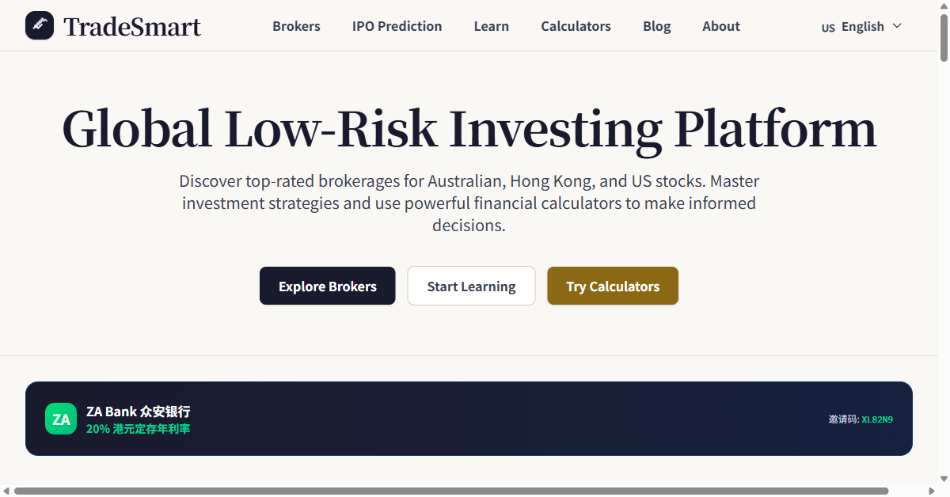Click the TradeSmart brand name text
Image resolution: width=950 pixels, height=497 pixels.
[x=132, y=27]
